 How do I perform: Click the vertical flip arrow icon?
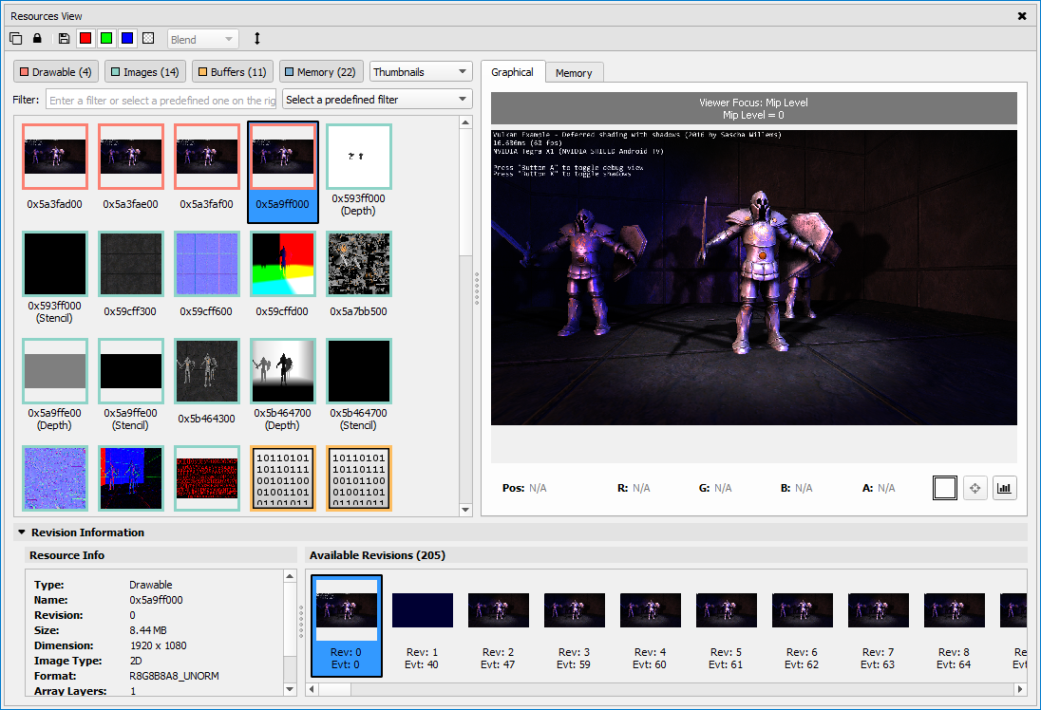tap(257, 39)
